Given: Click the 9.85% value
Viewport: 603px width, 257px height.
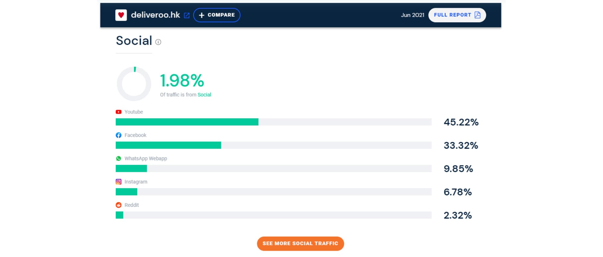Looking at the screenshot, I should pyautogui.click(x=458, y=169).
